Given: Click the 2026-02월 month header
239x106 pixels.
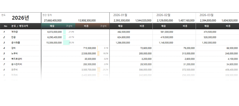Looking at the screenshot, I should (x=163, y=15).
